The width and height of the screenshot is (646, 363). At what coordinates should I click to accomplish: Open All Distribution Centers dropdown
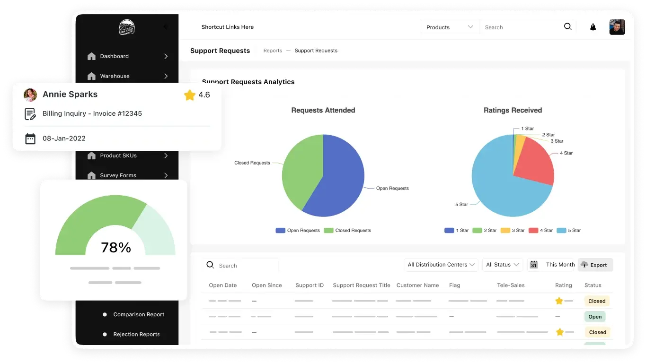(x=441, y=265)
